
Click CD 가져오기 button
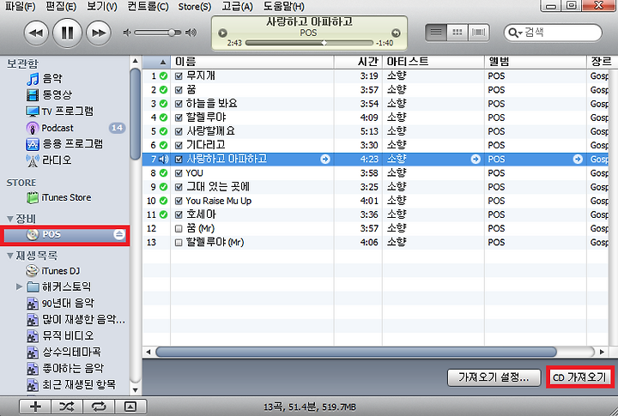click(x=579, y=377)
